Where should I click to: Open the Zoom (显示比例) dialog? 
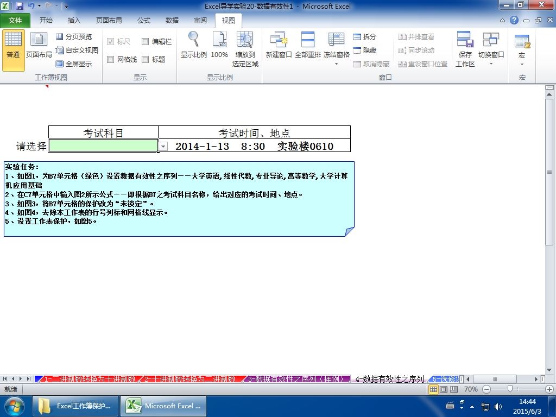click(194, 46)
